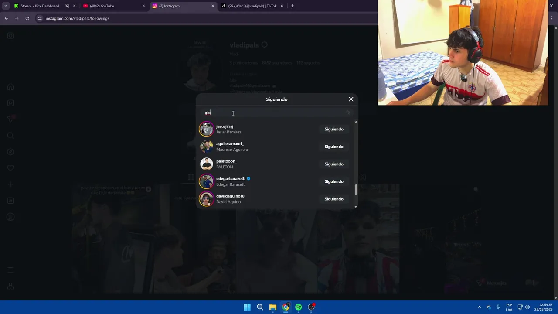
Task: Open jesusj7ssj profile picture
Action: point(206,129)
